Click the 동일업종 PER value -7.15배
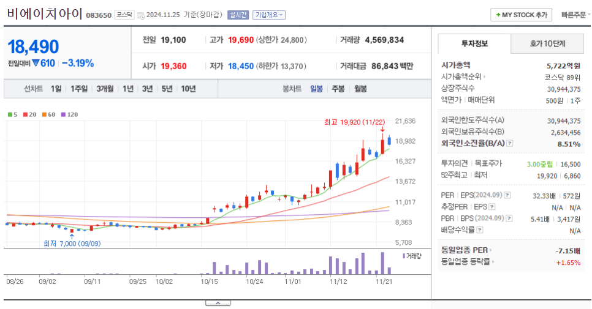The image size is (592, 309). click(568, 251)
